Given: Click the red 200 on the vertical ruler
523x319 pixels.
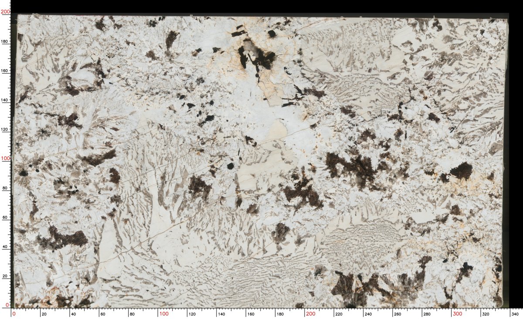Looking at the screenshot, I should [5, 12].
